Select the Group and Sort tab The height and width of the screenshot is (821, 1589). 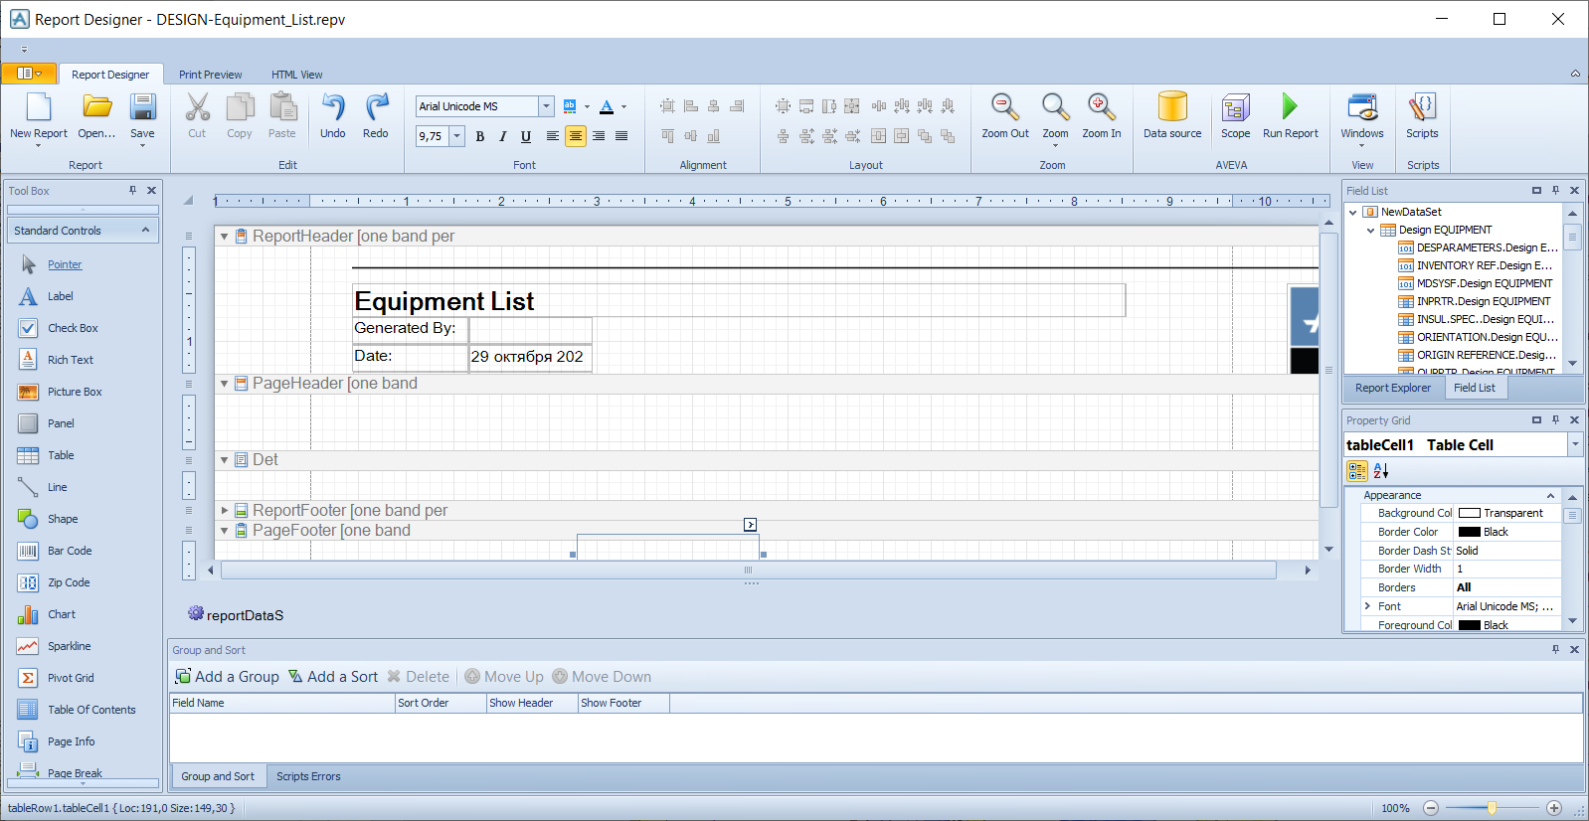tap(218, 776)
